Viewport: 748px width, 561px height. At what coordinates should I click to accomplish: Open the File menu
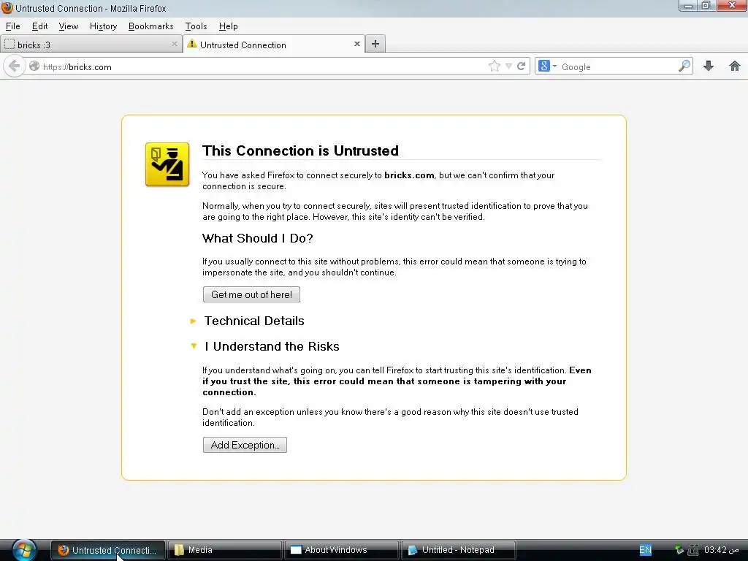[13, 26]
